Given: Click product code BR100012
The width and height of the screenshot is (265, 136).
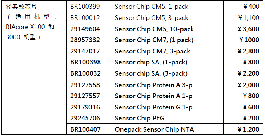Looking at the screenshot, I should click(x=85, y=18).
